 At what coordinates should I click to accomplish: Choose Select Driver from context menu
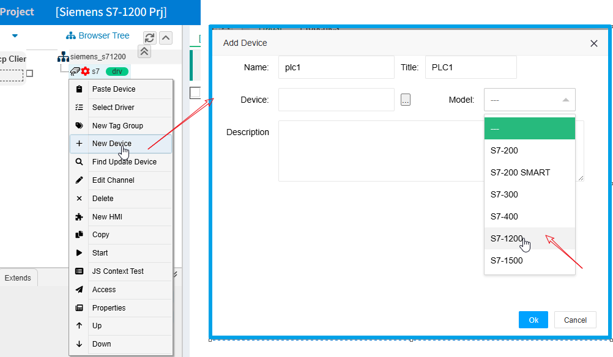121,108
